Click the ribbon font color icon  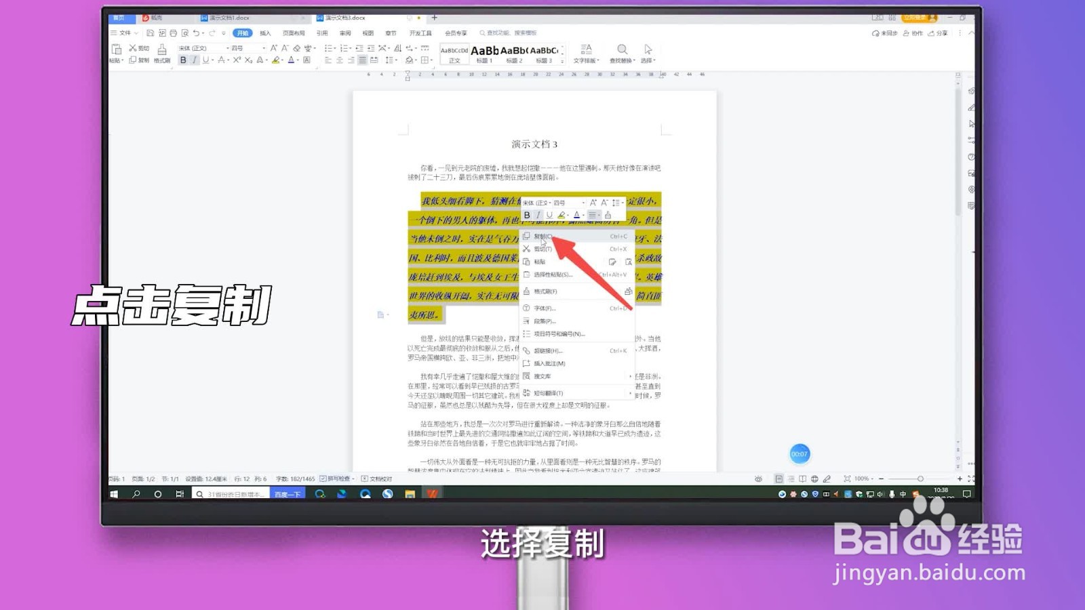click(292, 60)
